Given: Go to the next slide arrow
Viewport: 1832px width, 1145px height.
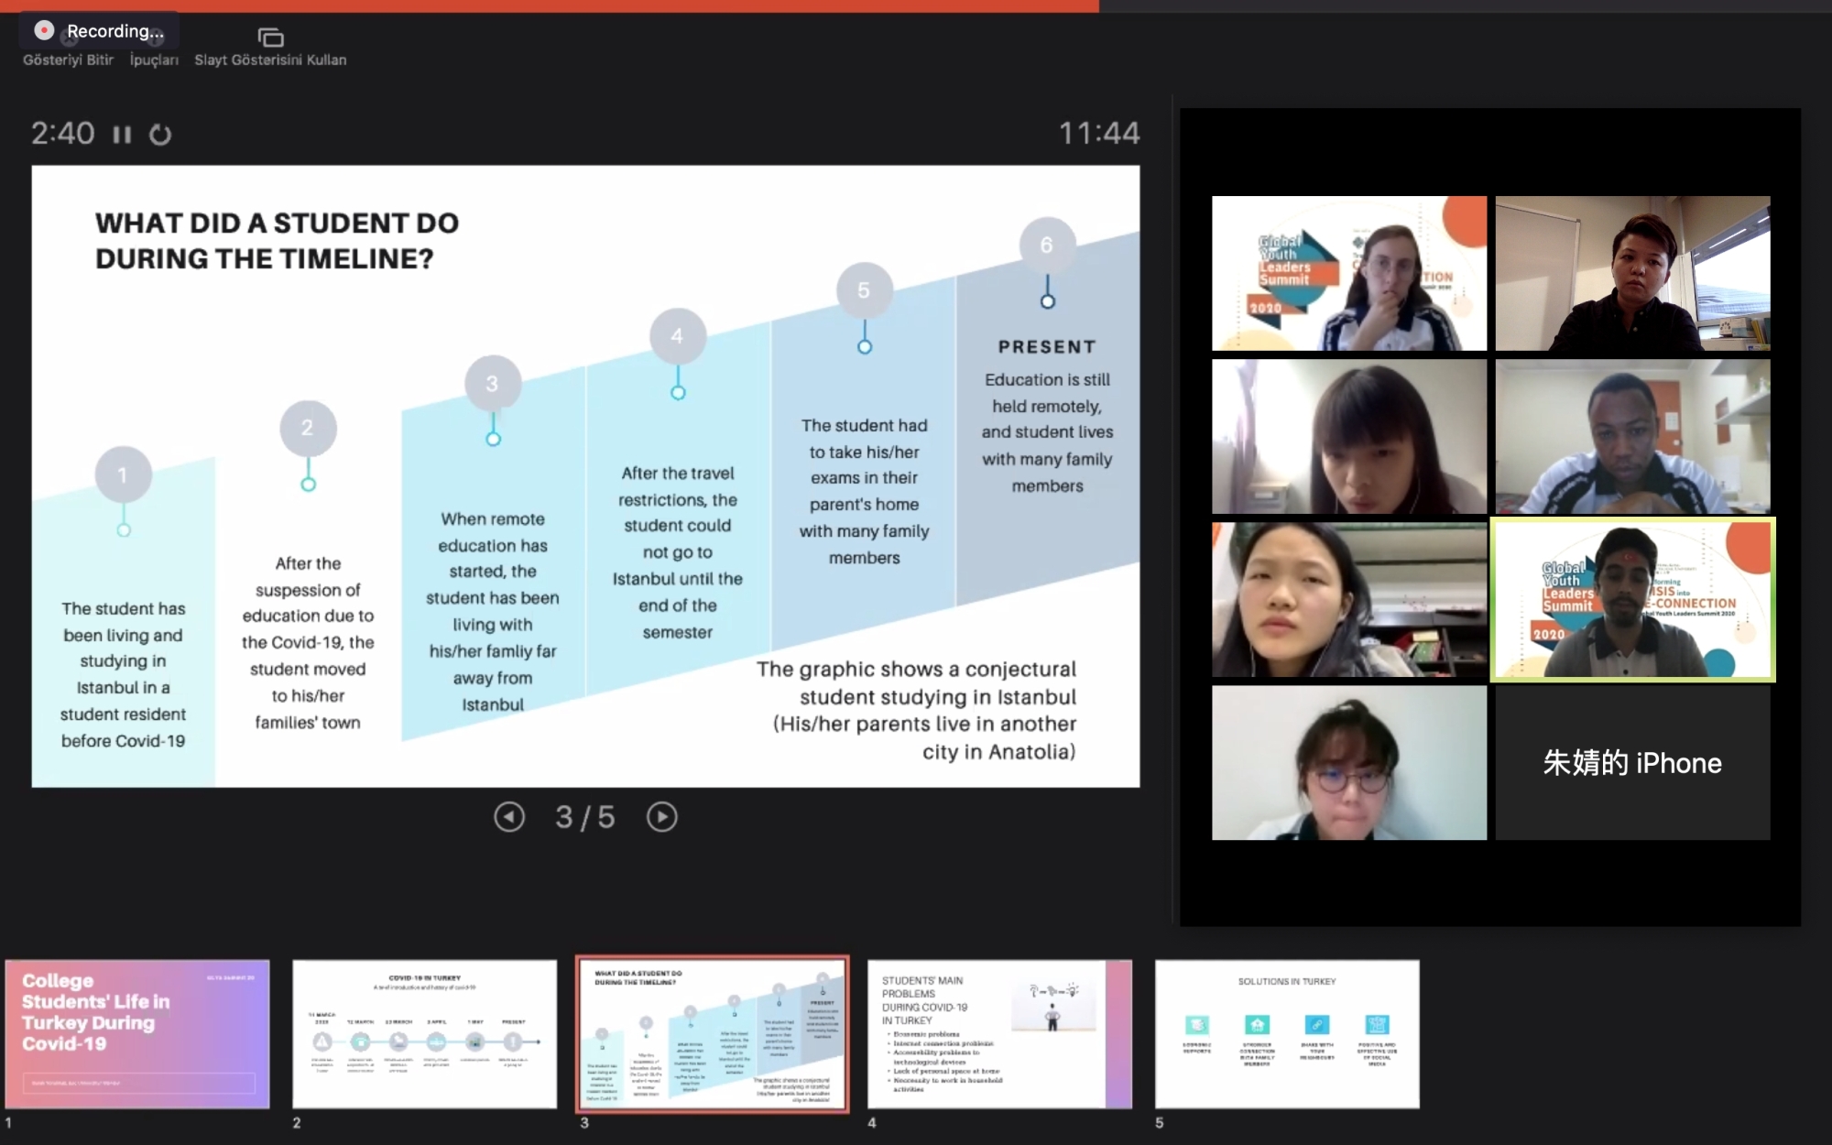Looking at the screenshot, I should pyautogui.click(x=661, y=816).
